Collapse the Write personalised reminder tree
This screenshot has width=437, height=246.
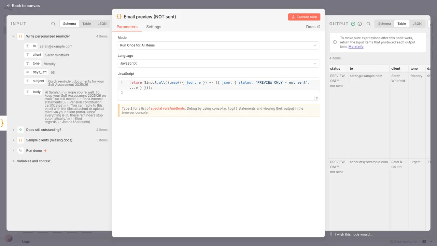[x=13, y=36]
